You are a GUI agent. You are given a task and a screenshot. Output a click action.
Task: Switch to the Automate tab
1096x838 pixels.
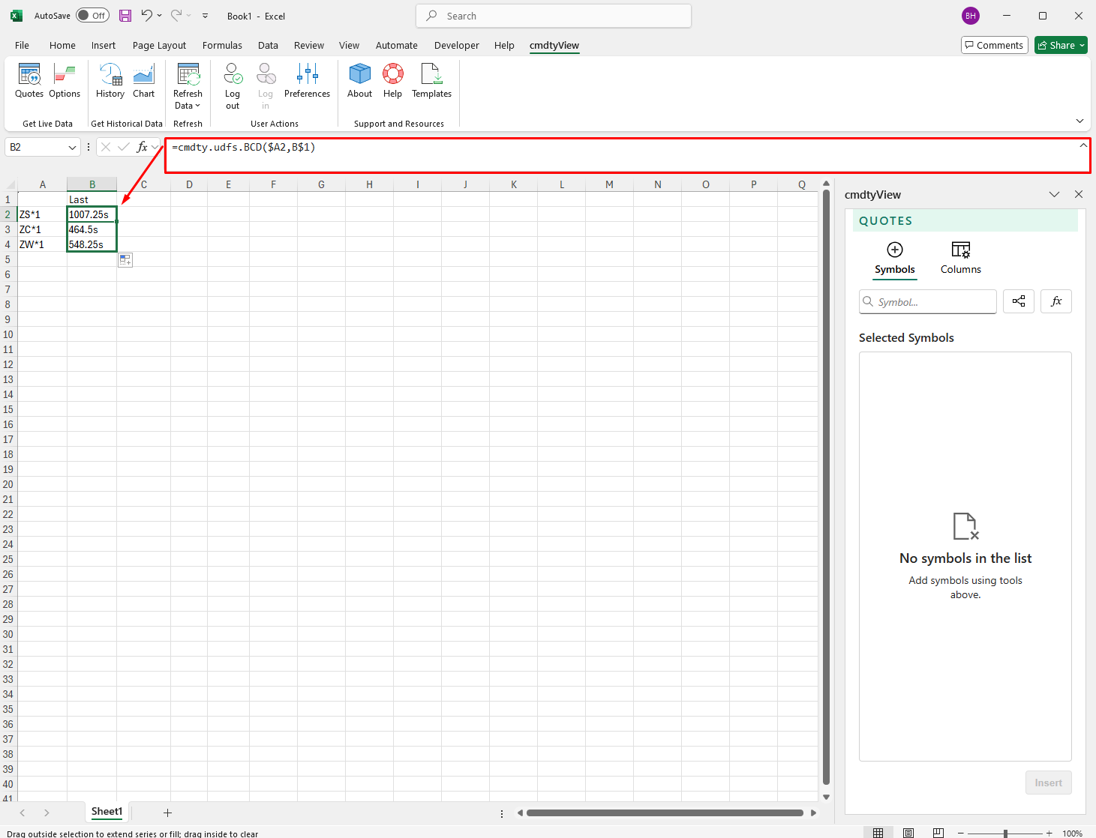[396, 45]
